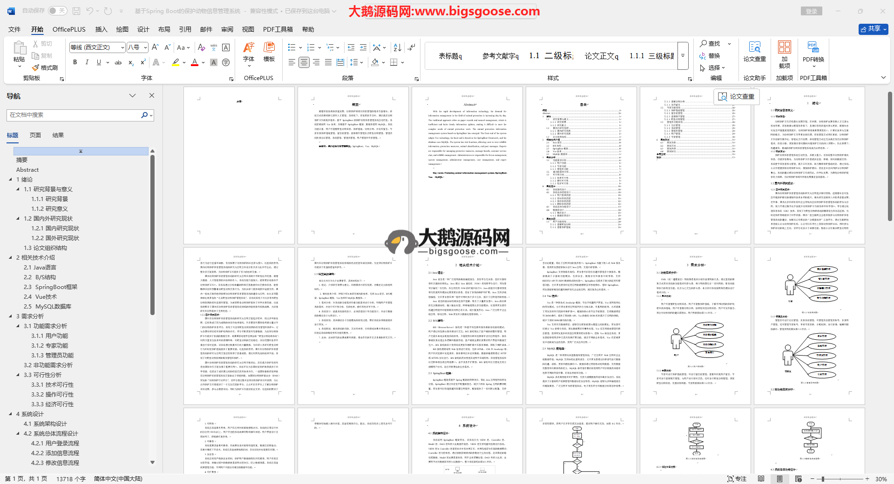
Task: Click the bullet list icon
Action: (292, 47)
